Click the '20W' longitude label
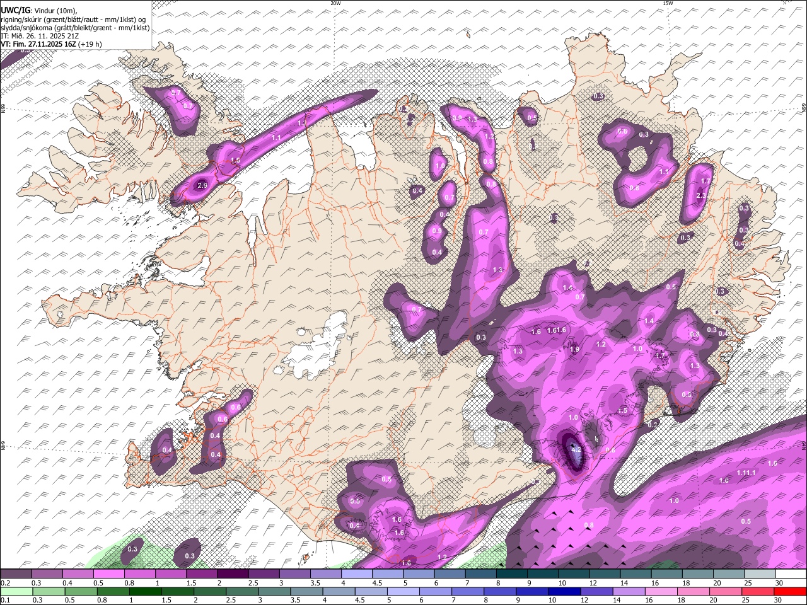 click(335, 3)
